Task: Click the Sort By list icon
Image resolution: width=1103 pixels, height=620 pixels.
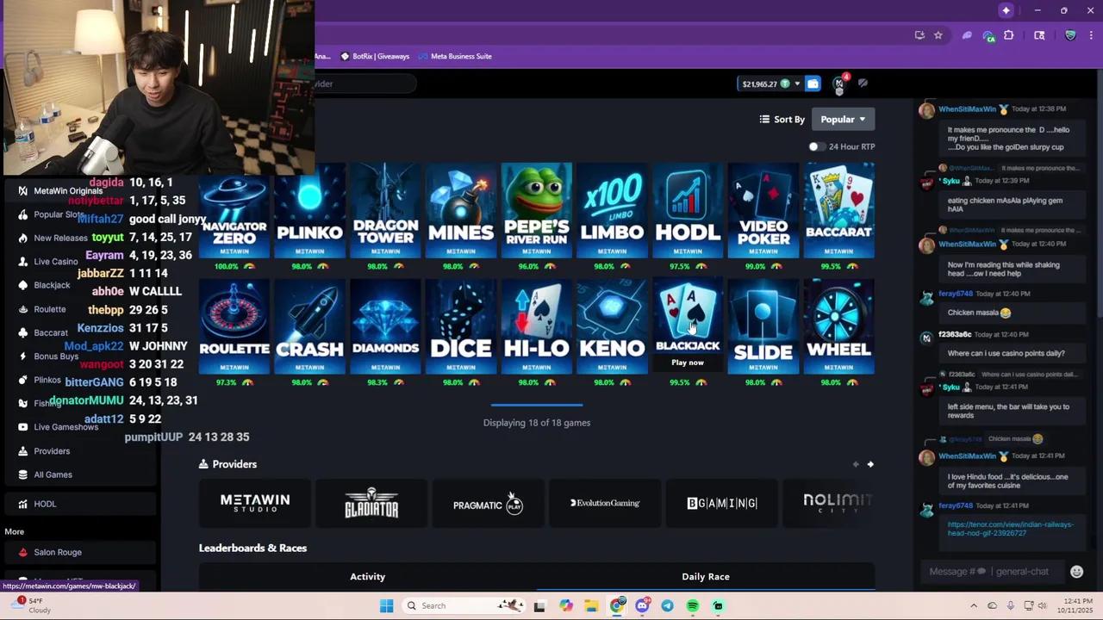Action: pyautogui.click(x=764, y=120)
